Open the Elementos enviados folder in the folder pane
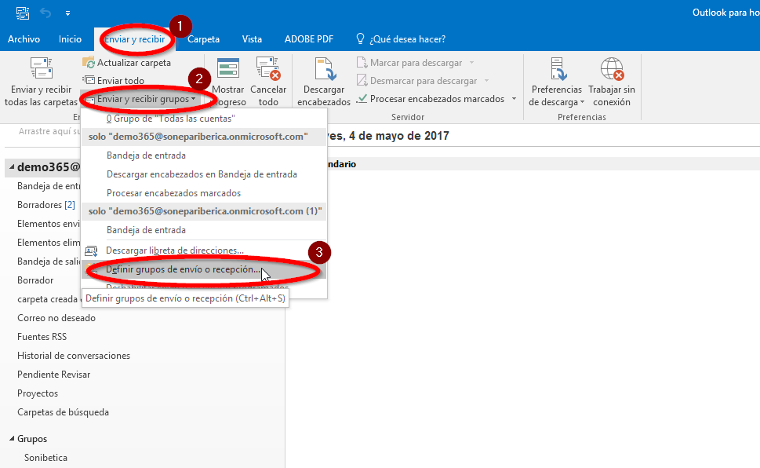760x468 pixels. pyautogui.click(x=49, y=224)
